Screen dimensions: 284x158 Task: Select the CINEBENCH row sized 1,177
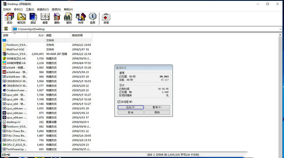[x=47, y=86]
